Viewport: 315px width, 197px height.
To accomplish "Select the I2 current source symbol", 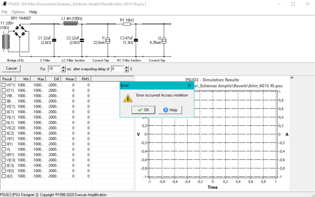I will 164,40.
